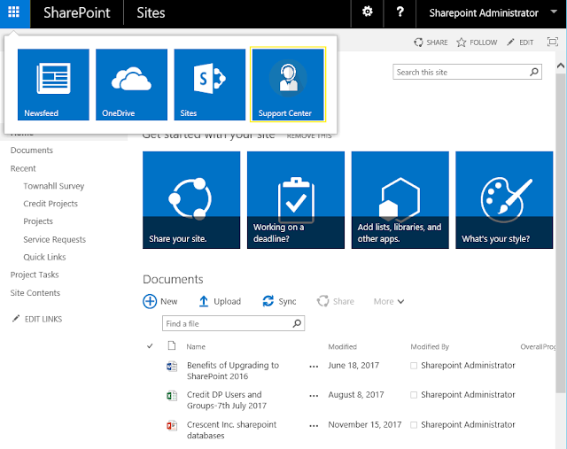567x449 pixels.
Task: Click the SHARE button in the ribbon
Action: (431, 43)
